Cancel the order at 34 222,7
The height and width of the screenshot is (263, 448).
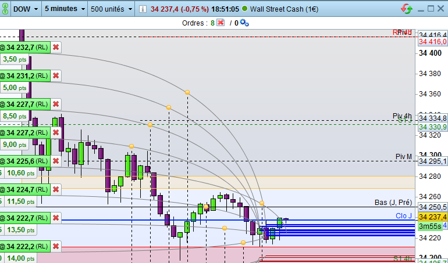pos(56,218)
